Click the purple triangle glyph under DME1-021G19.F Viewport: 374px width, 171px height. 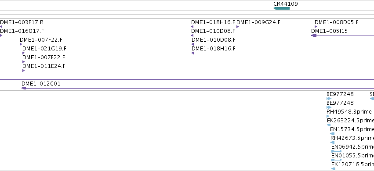24,53
